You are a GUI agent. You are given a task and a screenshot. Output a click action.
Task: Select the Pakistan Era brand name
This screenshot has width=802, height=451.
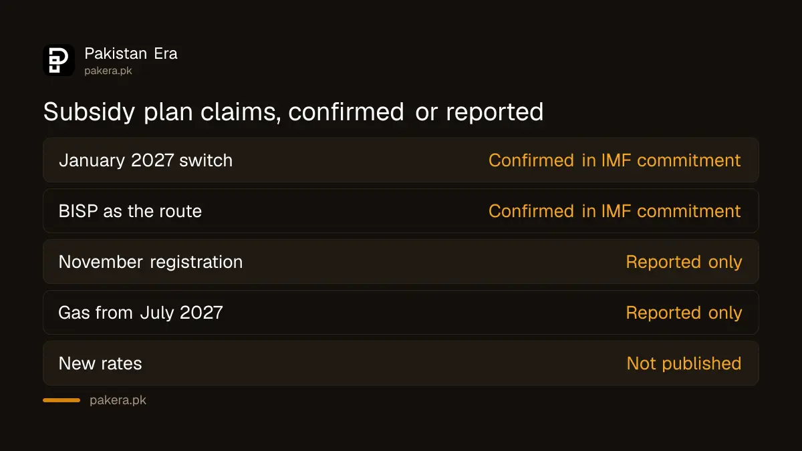(x=131, y=53)
